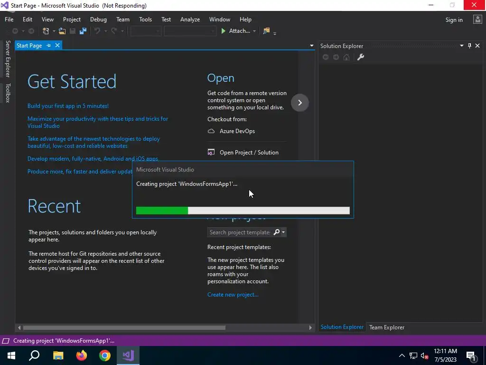Screen dimensions: 486x365
Task: Open the toolbar overflow options arrow
Action: point(275,33)
